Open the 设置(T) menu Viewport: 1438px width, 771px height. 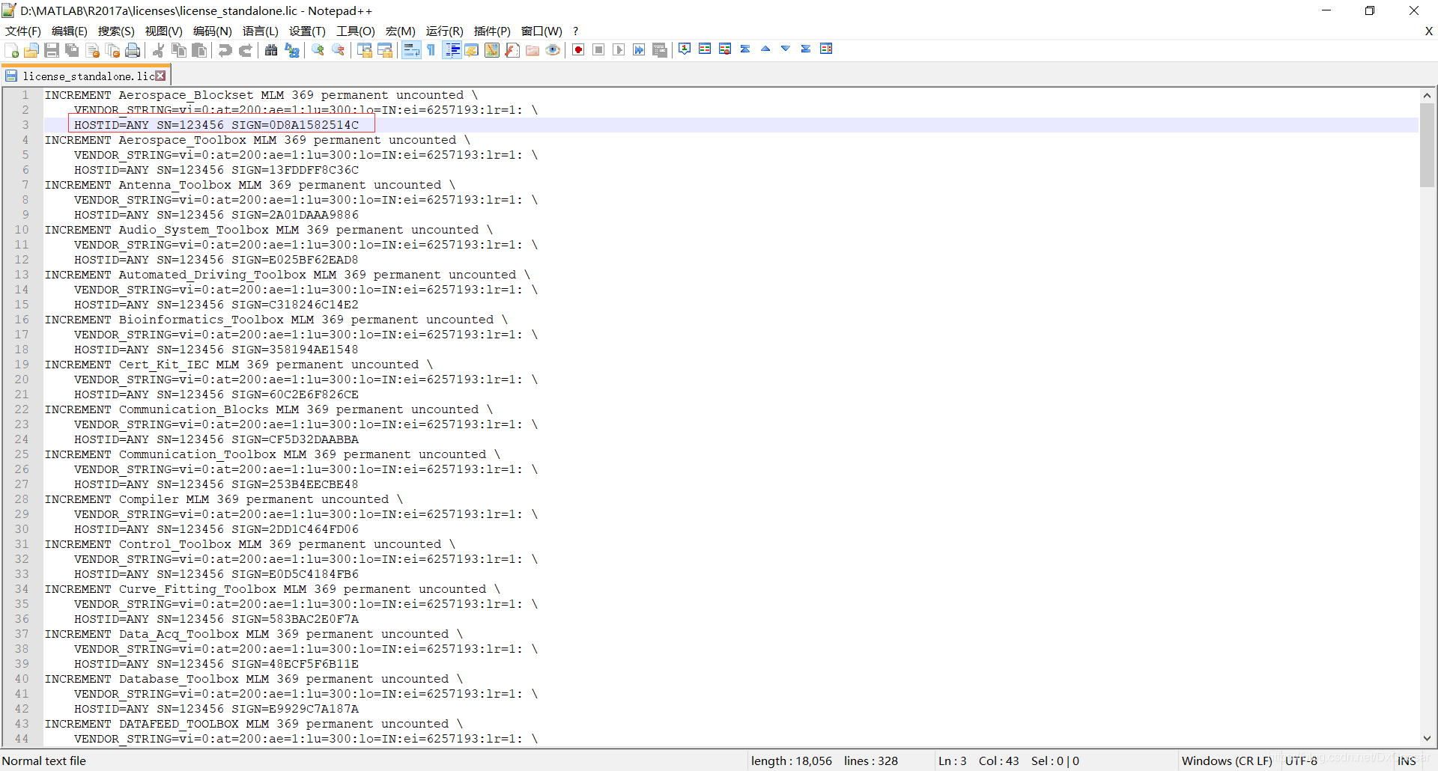307,31
